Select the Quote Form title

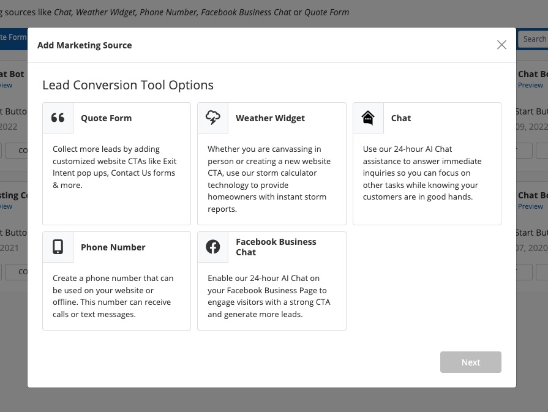click(x=106, y=118)
